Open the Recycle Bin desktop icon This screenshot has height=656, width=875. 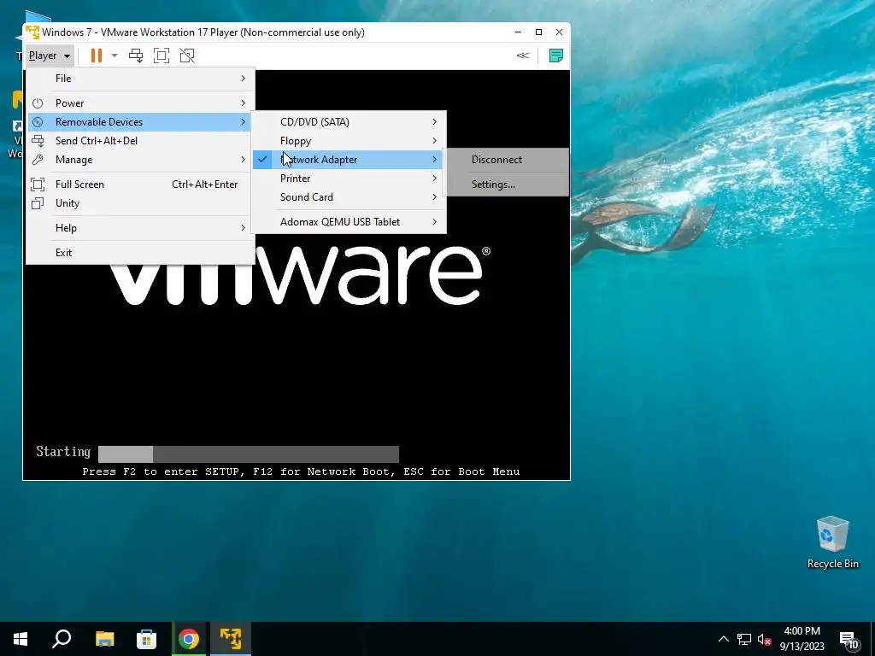point(832,542)
